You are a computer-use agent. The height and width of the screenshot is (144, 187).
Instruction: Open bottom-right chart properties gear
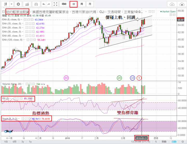(183, 142)
